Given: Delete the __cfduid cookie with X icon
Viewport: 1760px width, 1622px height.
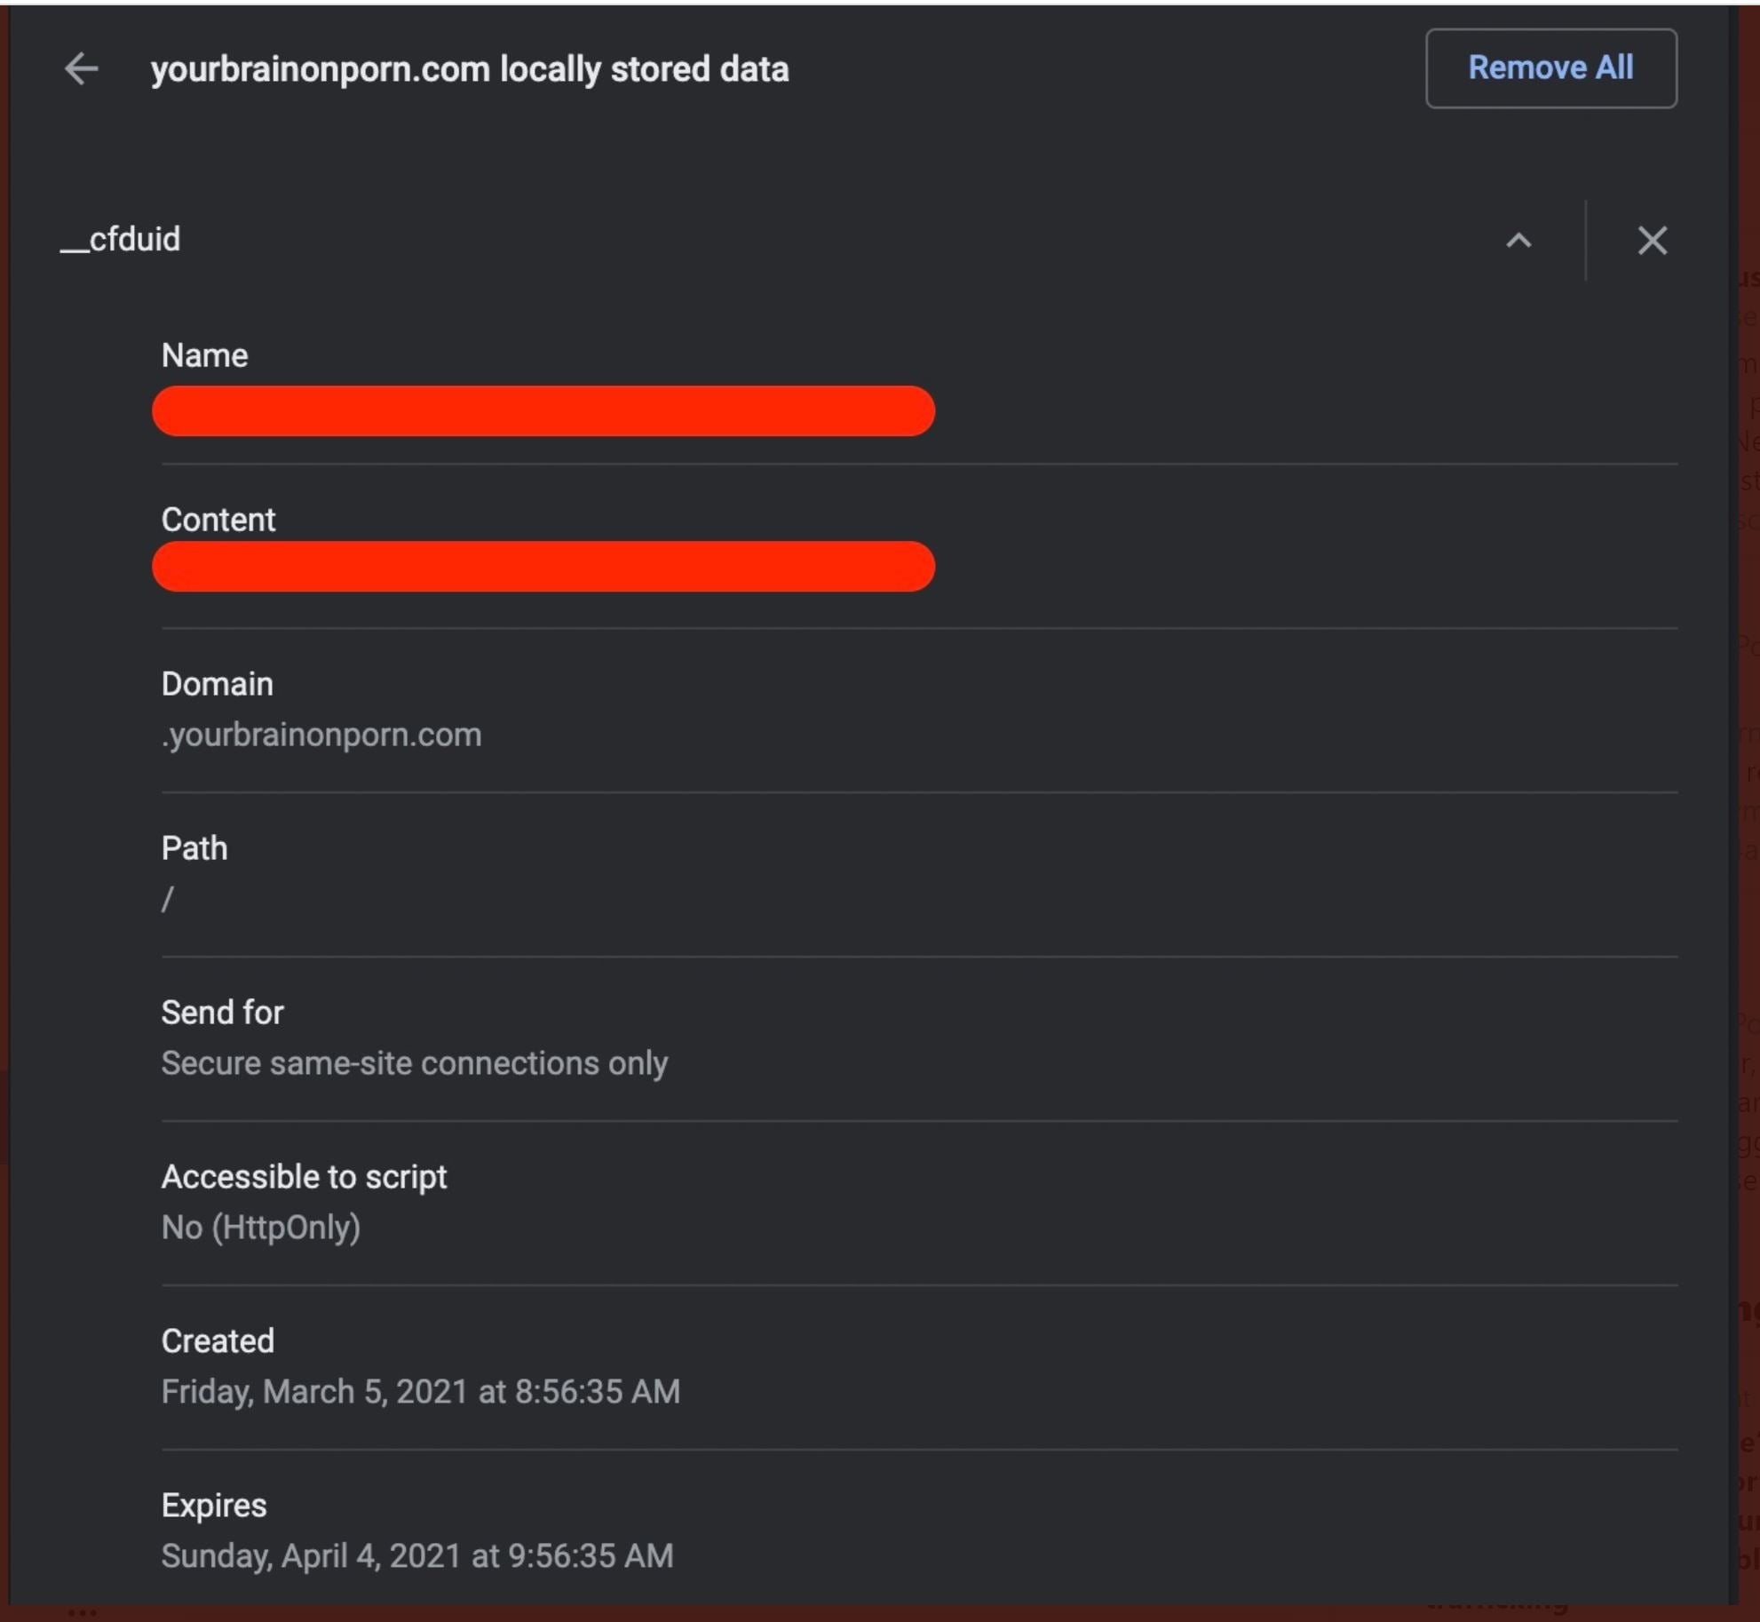Looking at the screenshot, I should point(1652,241).
